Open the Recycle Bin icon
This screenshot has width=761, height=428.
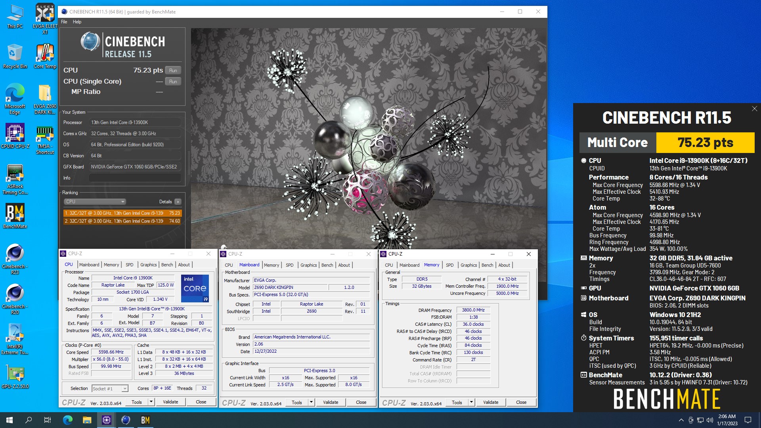tap(15, 56)
